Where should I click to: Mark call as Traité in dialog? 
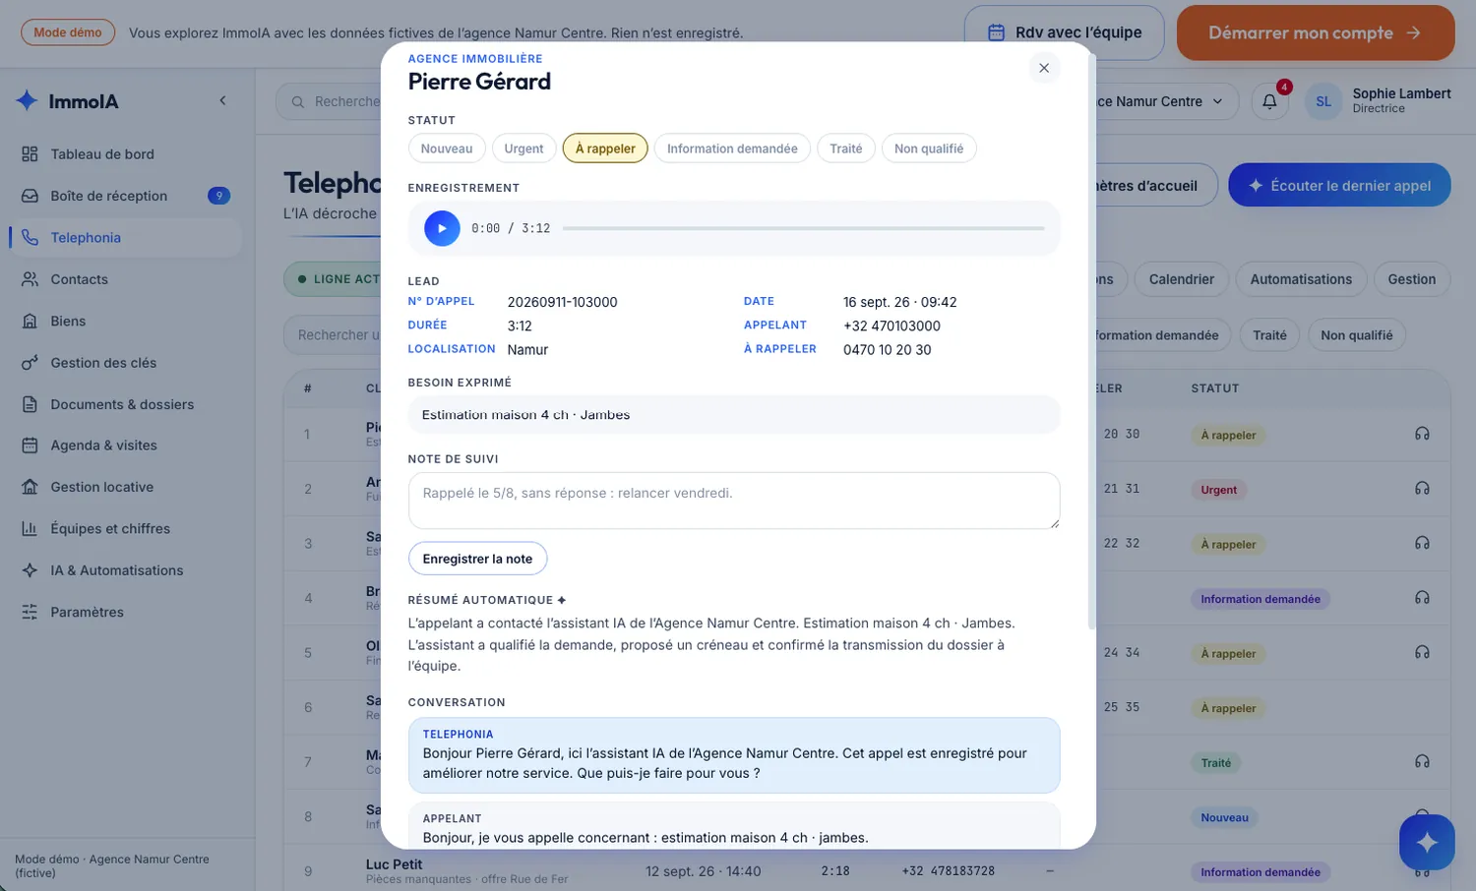[845, 148]
